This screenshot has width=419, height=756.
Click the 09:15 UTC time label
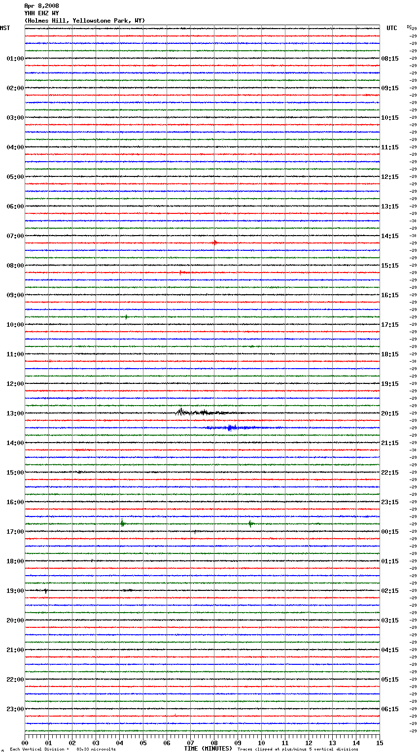[390, 88]
